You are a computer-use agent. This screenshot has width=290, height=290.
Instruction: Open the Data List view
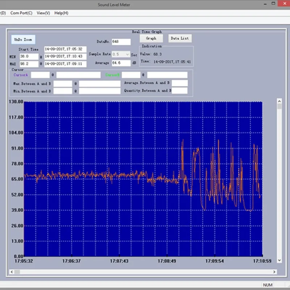tap(180, 38)
